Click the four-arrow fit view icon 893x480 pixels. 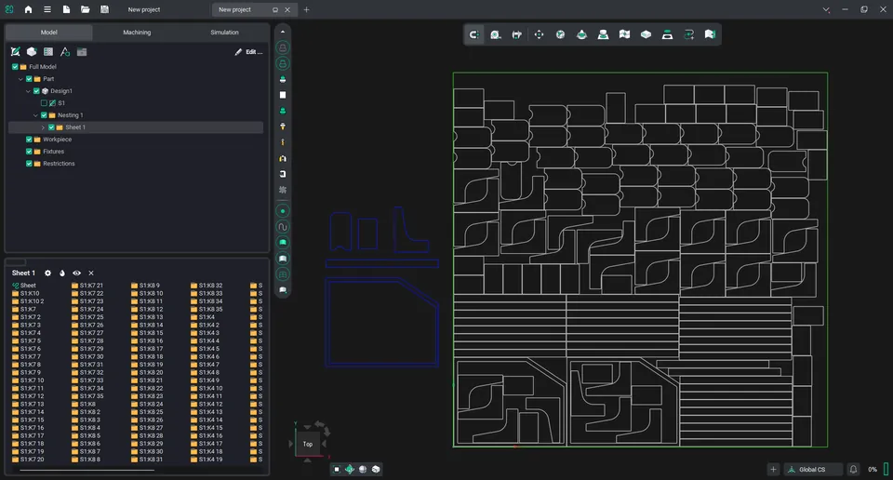coord(539,34)
